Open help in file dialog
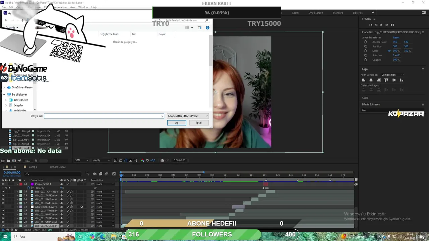This screenshot has height=241, width=429. (207, 28)
